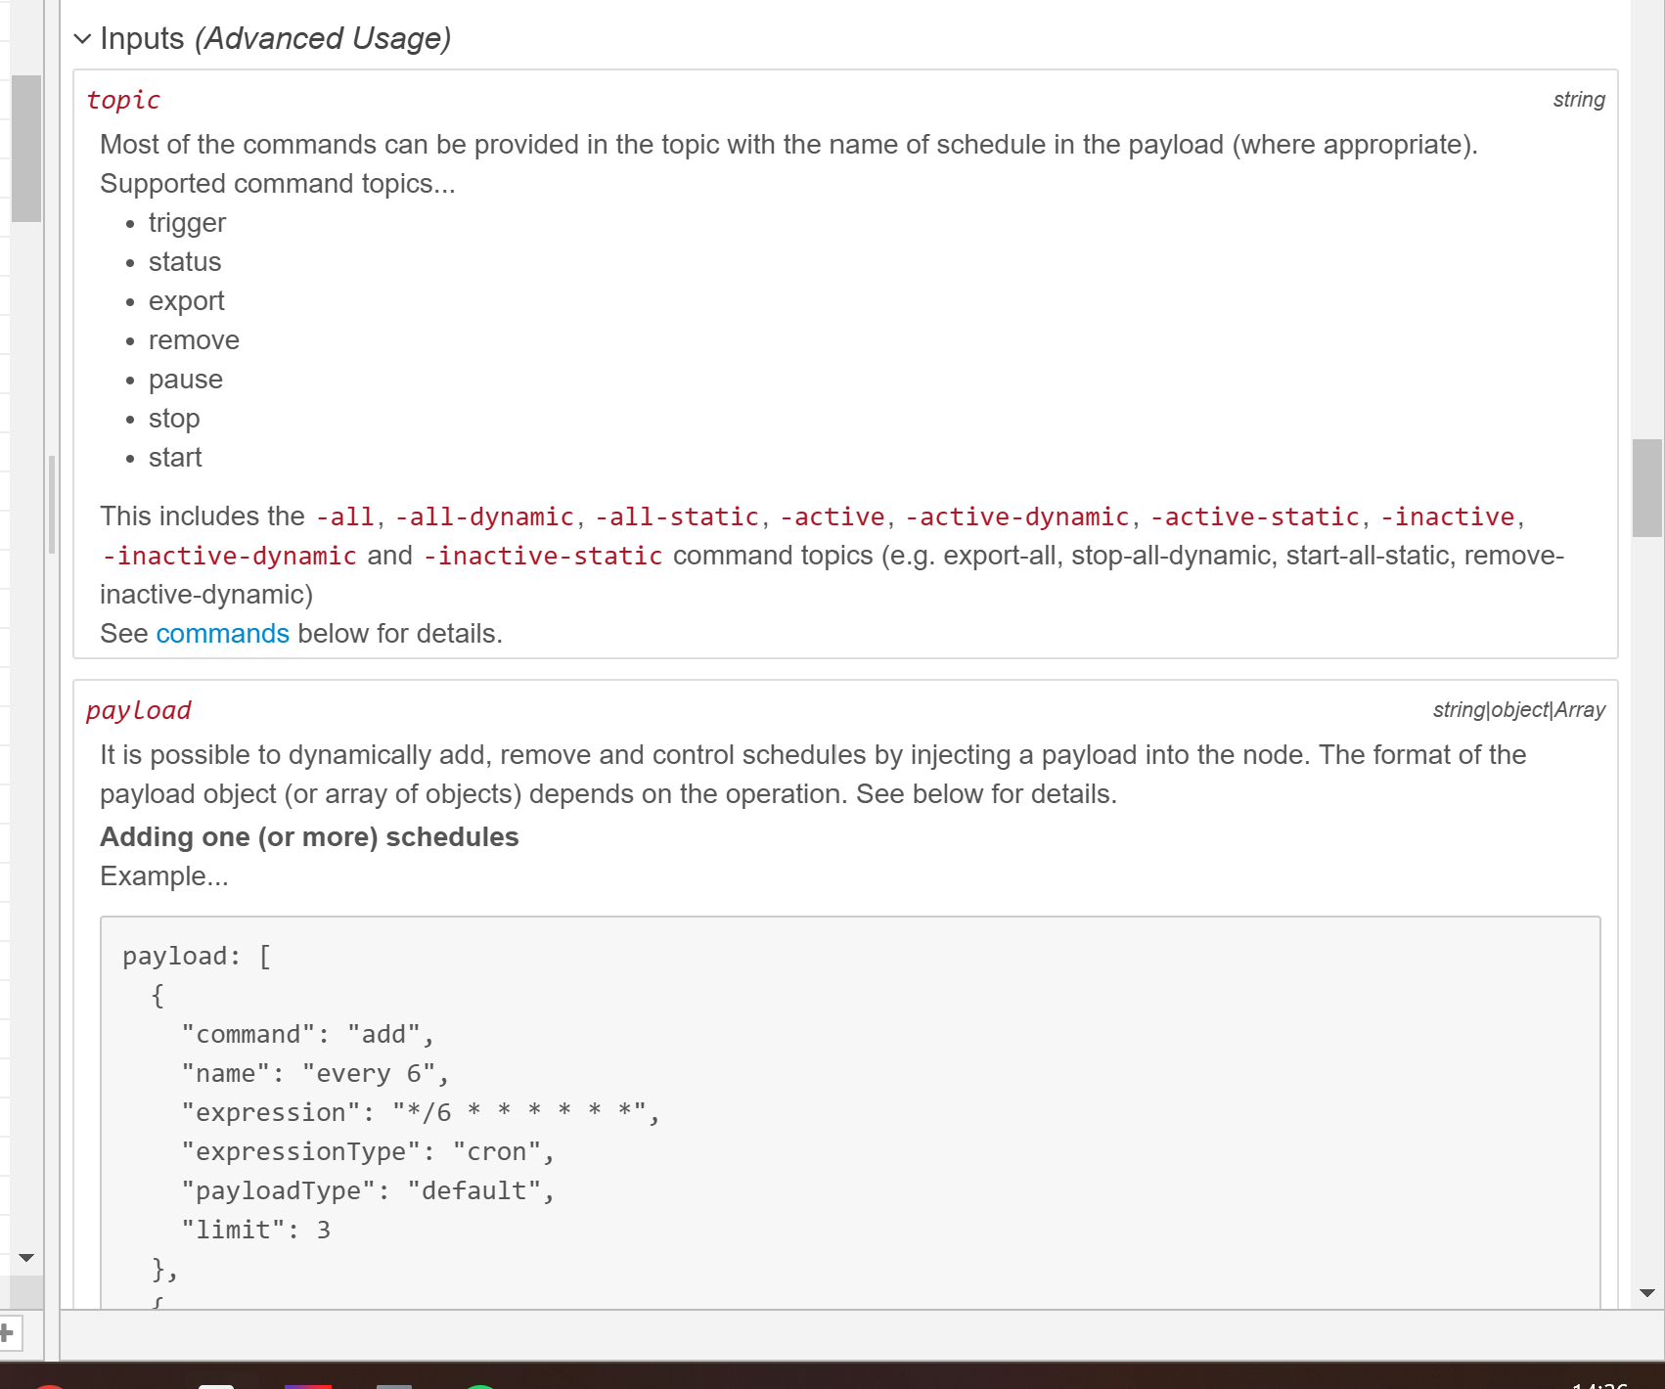Click the 'pause' list item

coord(186,380)
